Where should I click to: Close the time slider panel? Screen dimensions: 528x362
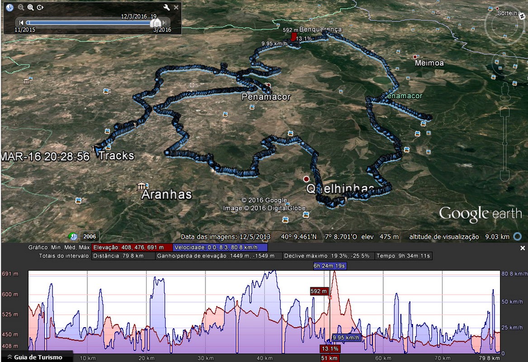pyautogui.click(x=176, y=7)
